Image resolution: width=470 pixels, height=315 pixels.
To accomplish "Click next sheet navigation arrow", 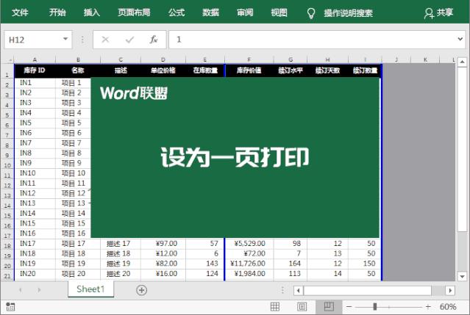I will pos(39,290).
